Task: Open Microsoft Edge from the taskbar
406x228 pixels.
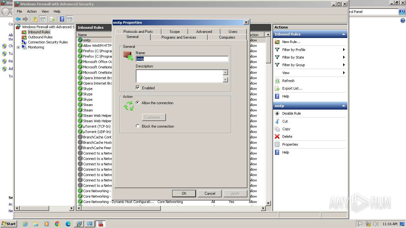Action: tap(68, 224)
